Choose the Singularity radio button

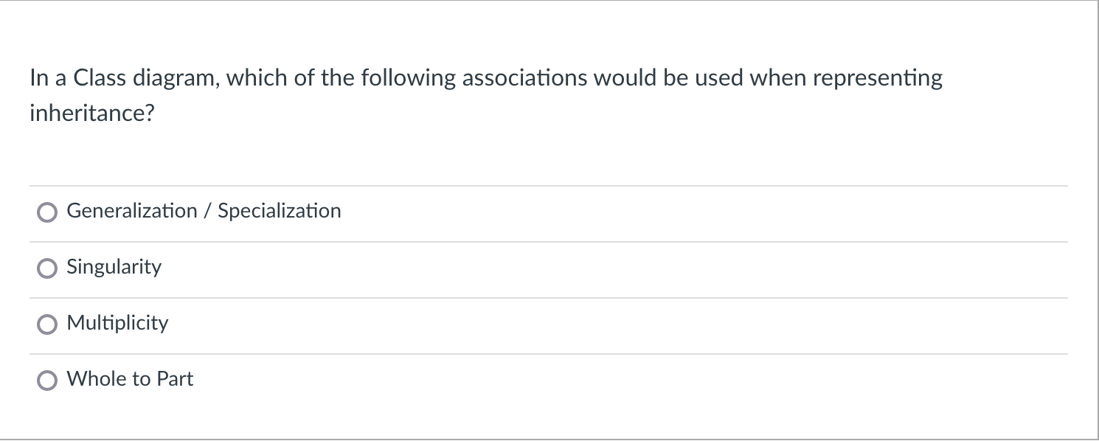coord(46,268)
